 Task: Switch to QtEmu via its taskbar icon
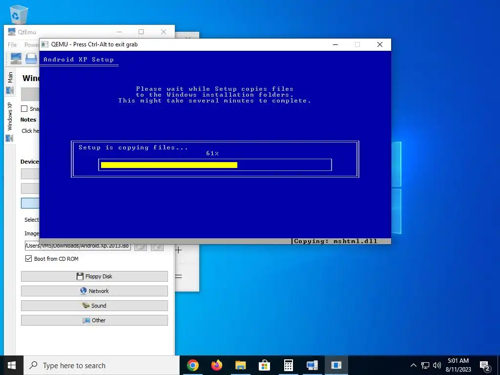pos(312,365)
